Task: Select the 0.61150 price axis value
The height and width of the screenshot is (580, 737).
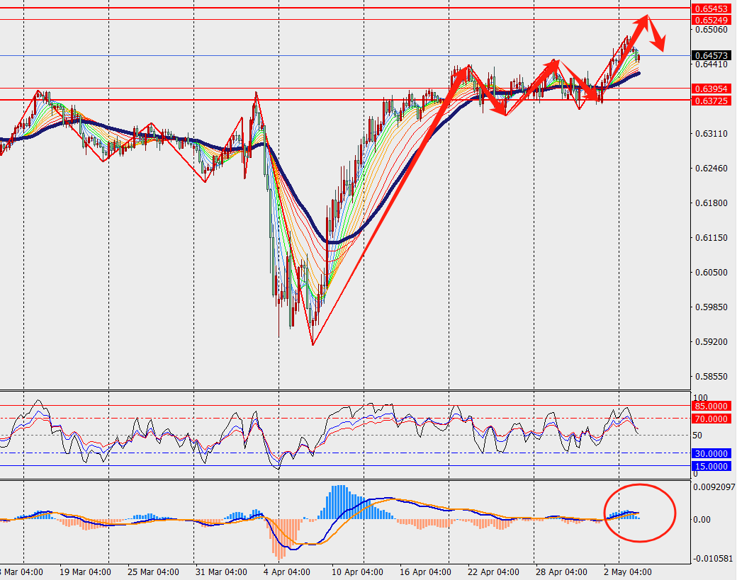Action: coord(711,238)
